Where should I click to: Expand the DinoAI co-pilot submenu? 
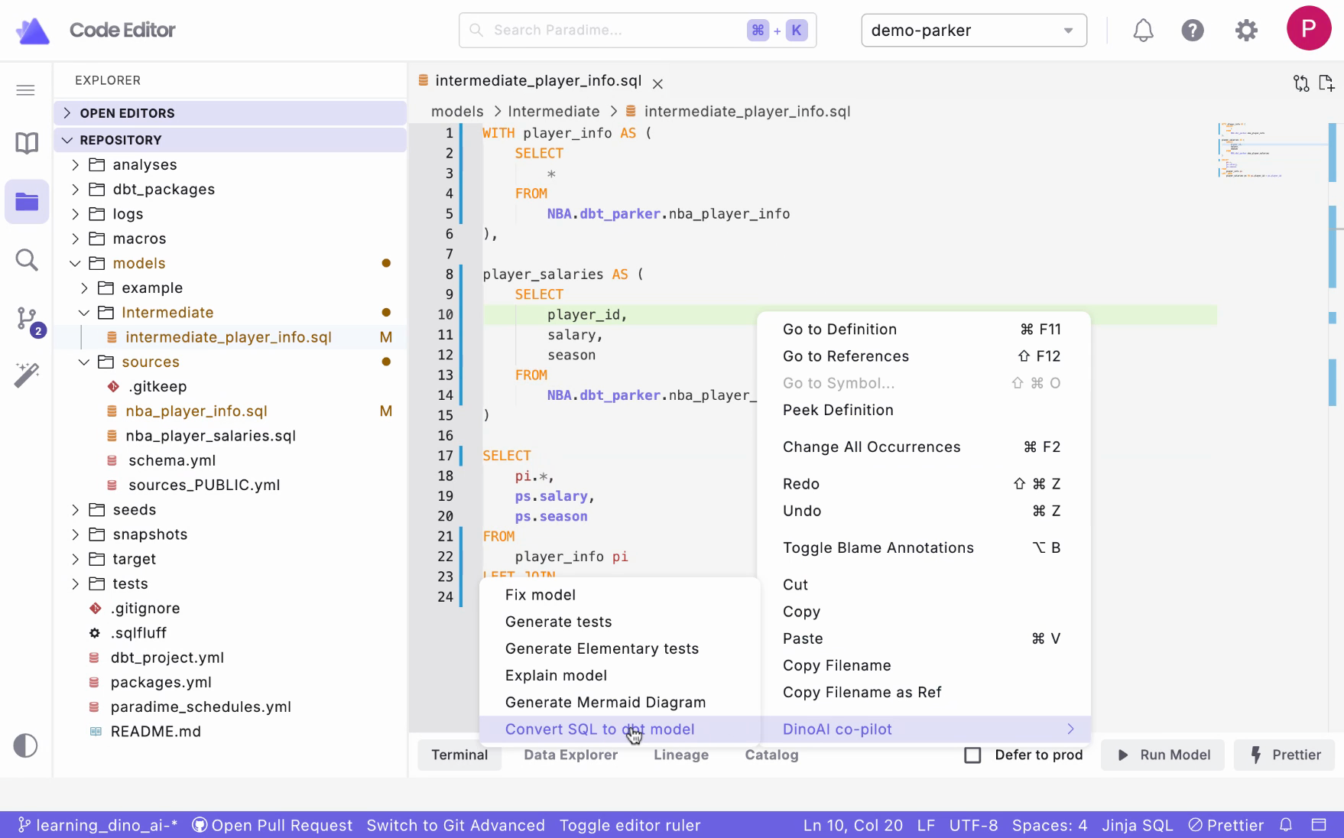coord(924,729)
